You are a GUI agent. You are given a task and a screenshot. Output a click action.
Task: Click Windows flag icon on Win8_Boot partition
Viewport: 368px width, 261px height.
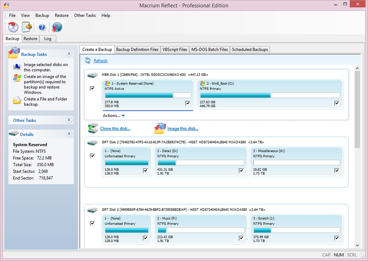202,83
